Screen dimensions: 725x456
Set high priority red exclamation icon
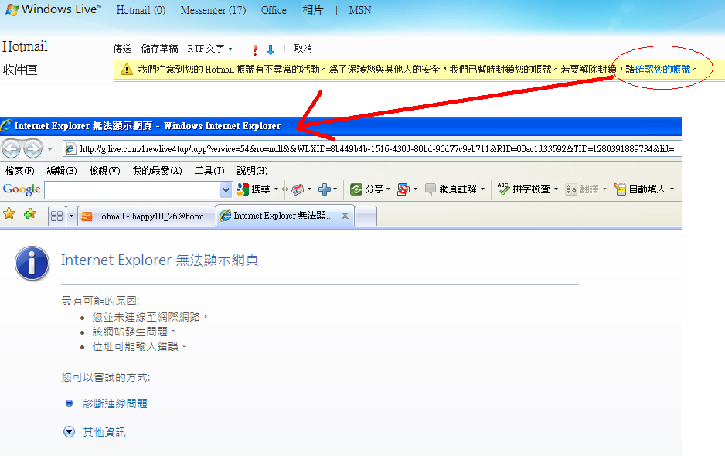(x=255, y=49)
